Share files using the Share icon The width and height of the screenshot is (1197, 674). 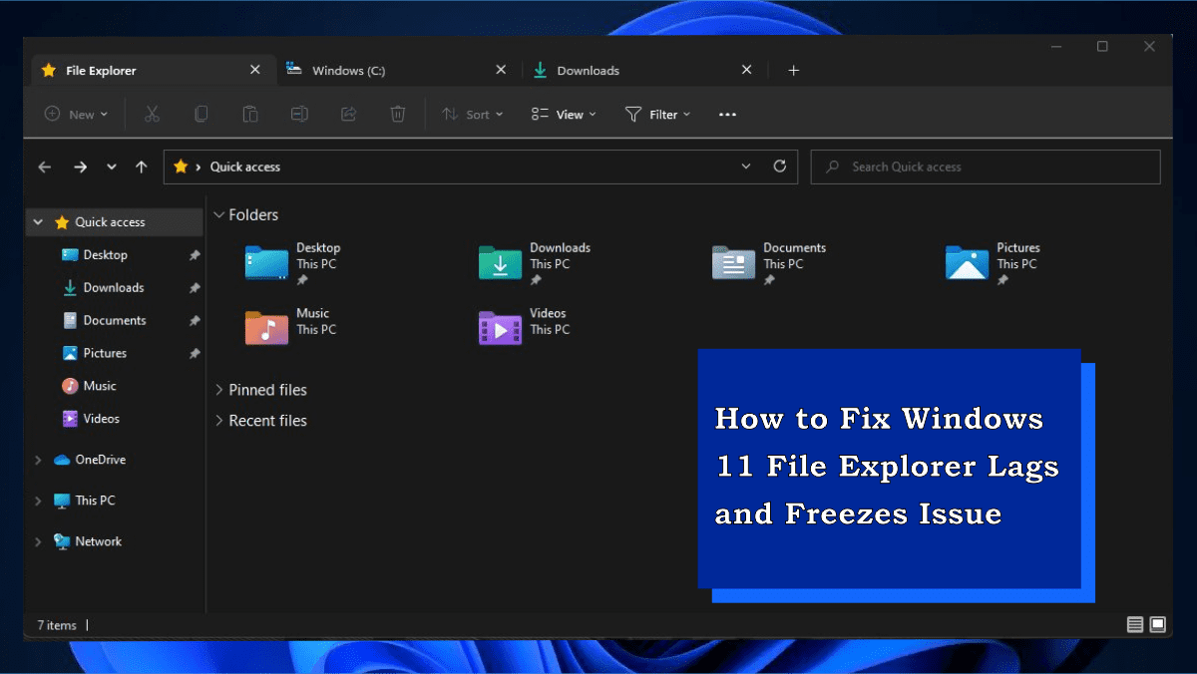pyautogui.click(x=348, y=114)
